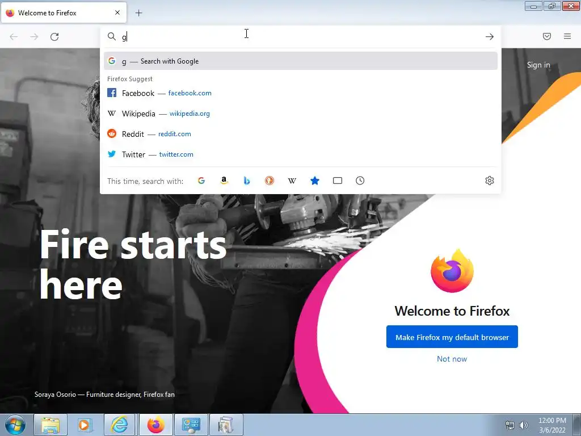The height and width of the screenshot is (436, 581).
Task: Click the reddit.com URL text
Action: pos(175,134)
